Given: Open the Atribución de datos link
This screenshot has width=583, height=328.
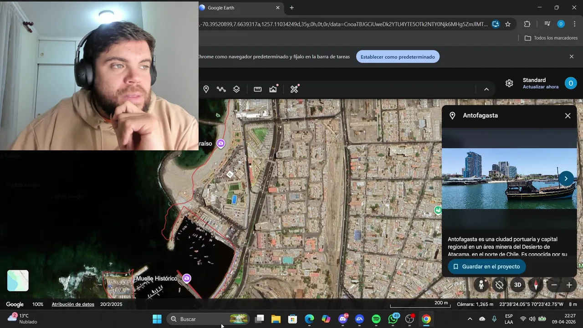Looking at the screenshot, I should pyautogui.click(x=73, y=304).
